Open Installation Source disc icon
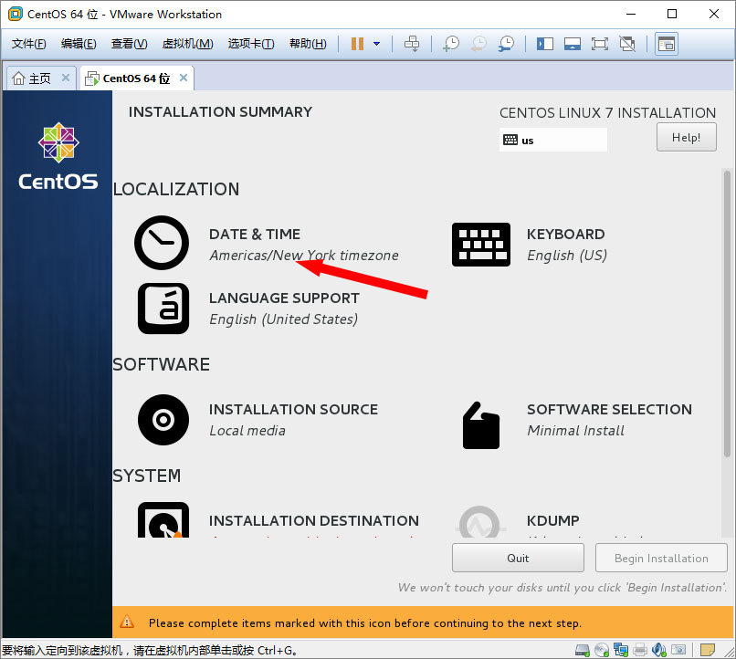736x659 pixels. tap(163, 420)
